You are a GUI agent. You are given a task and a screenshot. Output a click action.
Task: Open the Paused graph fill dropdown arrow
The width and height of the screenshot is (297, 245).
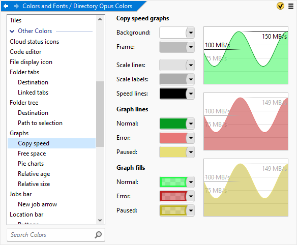pyautogui.click(x=191, y=210)
